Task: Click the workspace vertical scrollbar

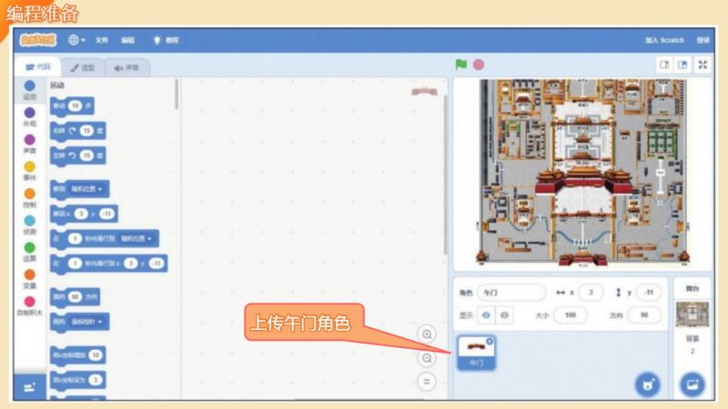Action: [445, 174]
